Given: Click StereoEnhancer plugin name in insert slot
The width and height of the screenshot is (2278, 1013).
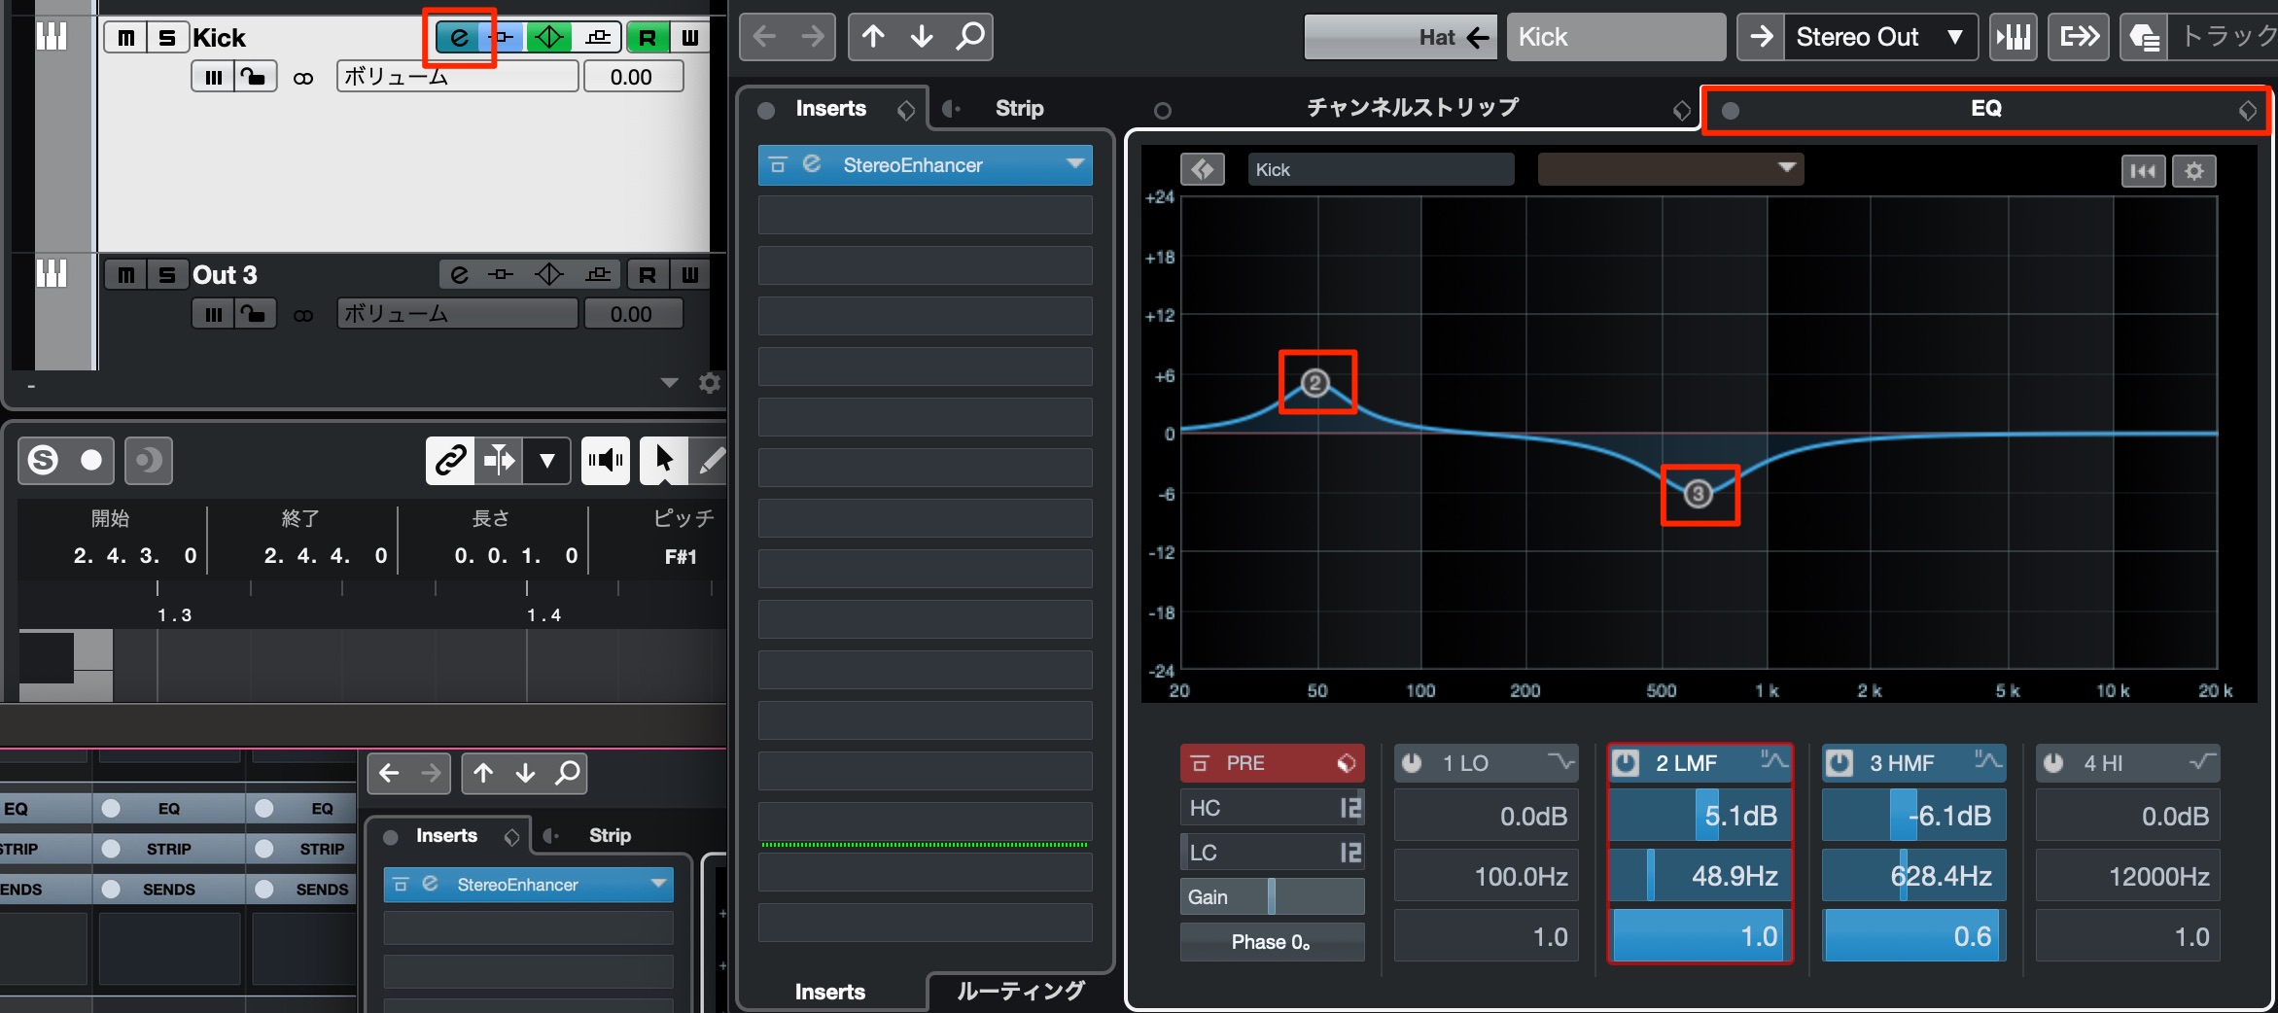Looking at the screenshot, I should [913, 165].
